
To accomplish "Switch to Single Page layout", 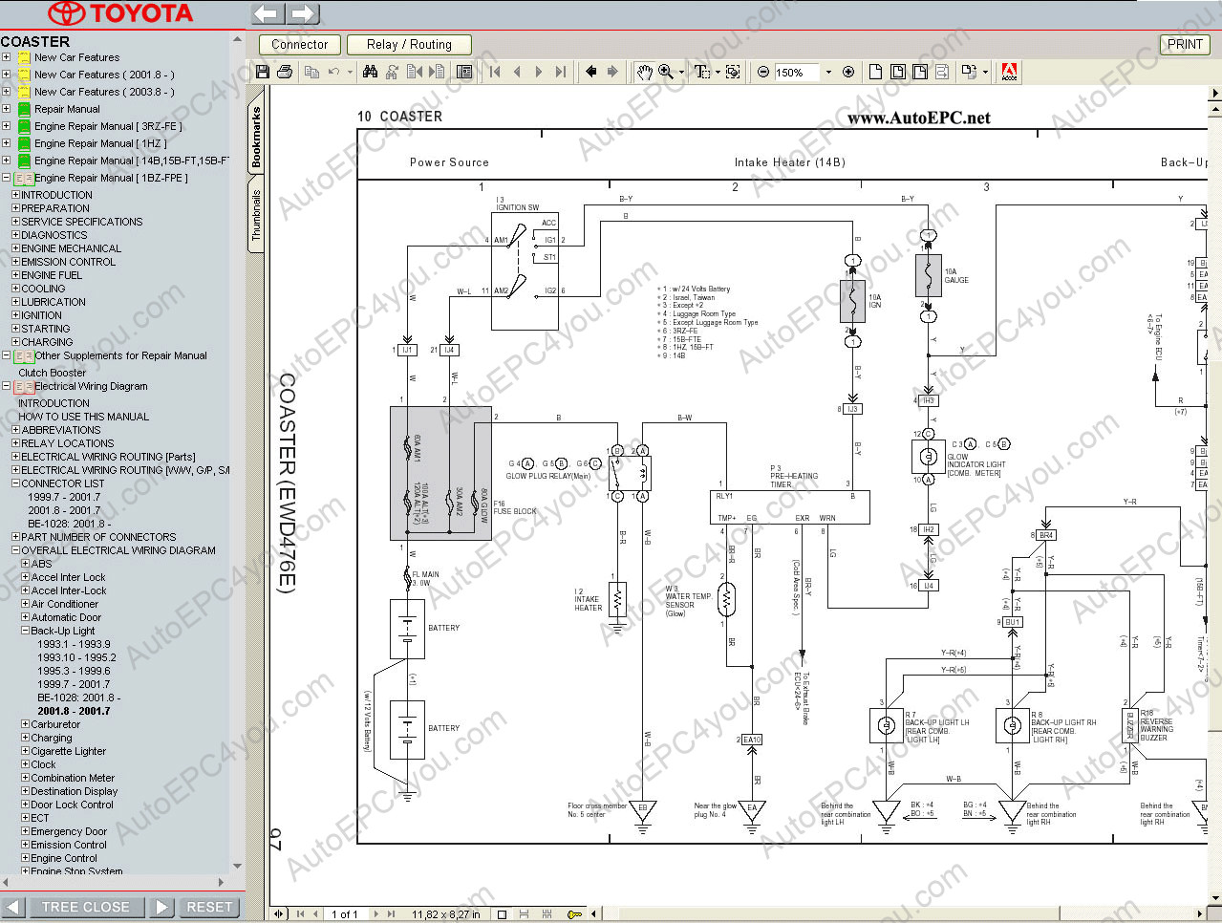I will [503, 914].
